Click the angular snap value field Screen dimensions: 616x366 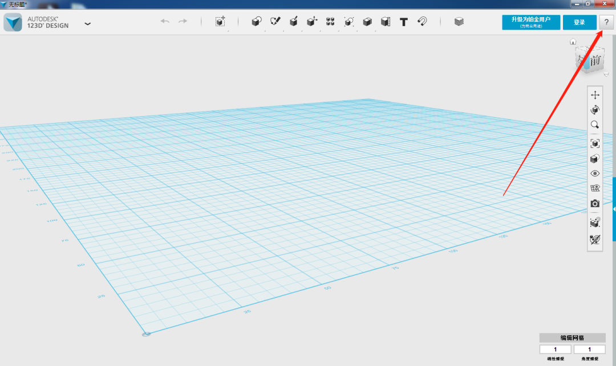589,349
